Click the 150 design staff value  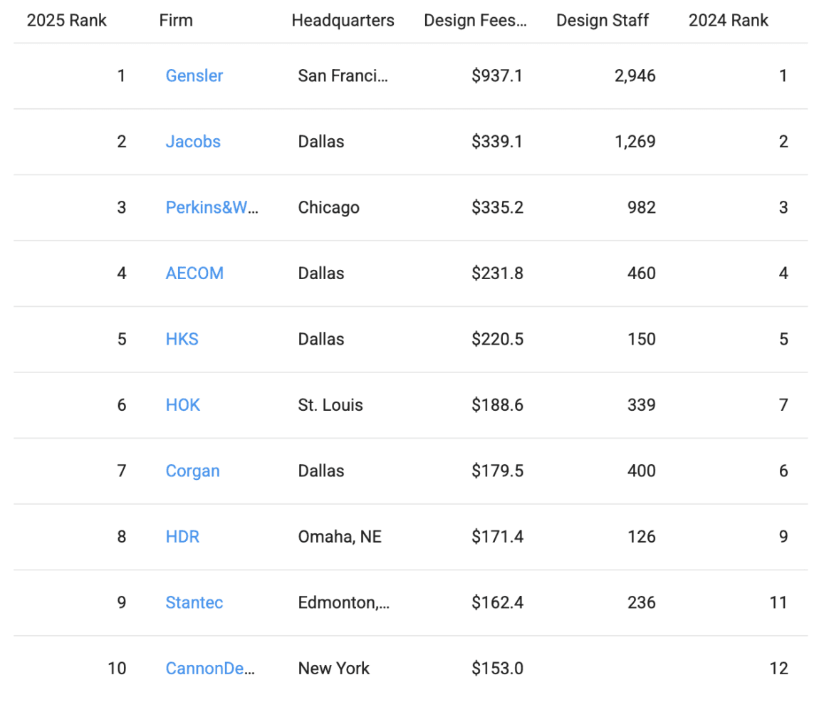pos(642,339)
